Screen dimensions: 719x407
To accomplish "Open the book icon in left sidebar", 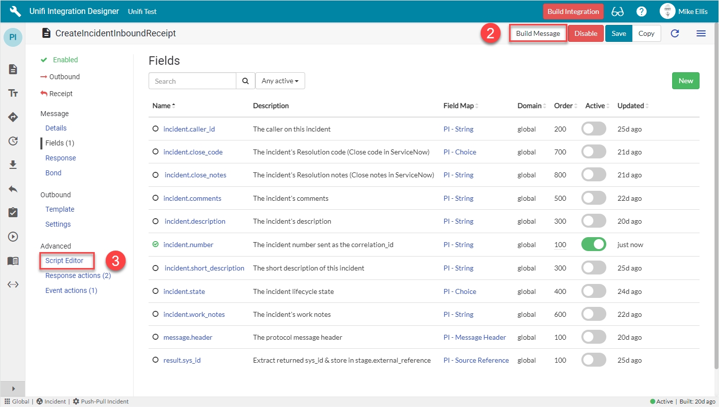I will click(13, 261).
